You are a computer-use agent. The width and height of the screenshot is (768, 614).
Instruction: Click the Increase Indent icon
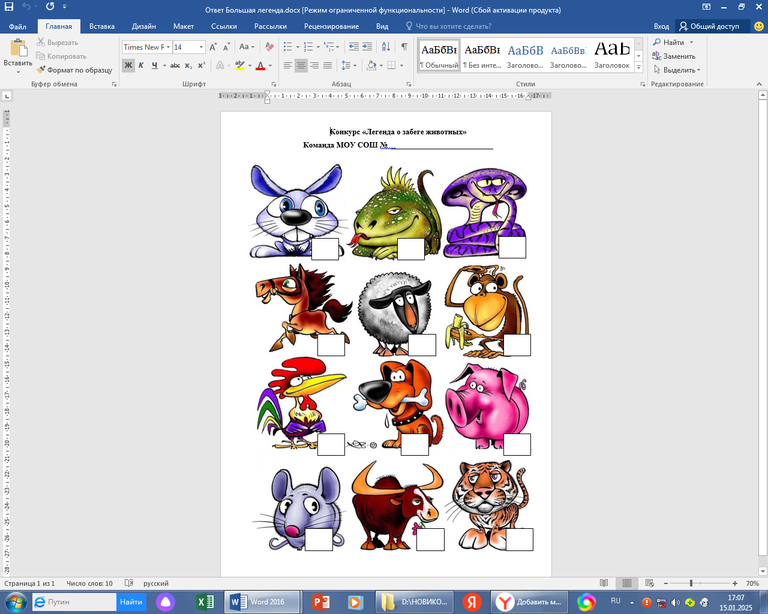[x=367, y=47]
